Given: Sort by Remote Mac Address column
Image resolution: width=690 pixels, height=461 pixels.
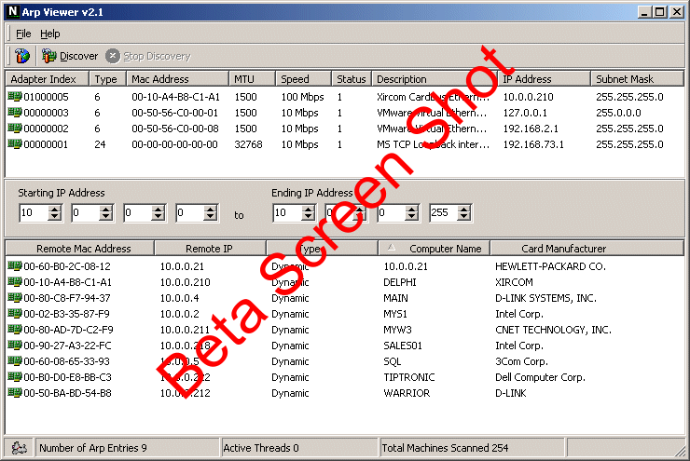Looking at the screenshot, I should [x=82, y=249].
